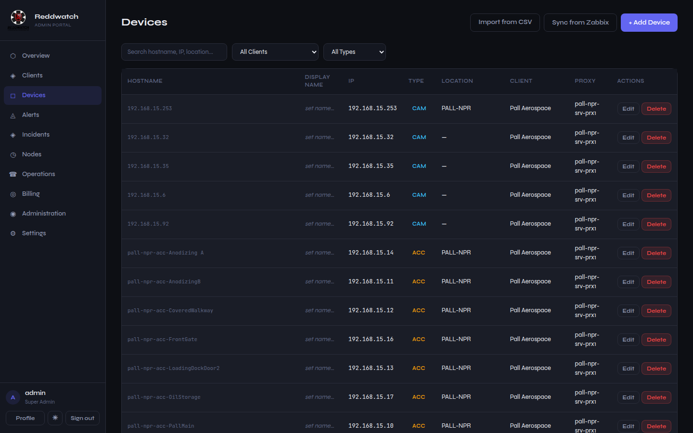Image resolution: width=693 pixels, height=433 pixels.
Task: Open the All Clients dropdown
Action: click(x=275, y=52)
